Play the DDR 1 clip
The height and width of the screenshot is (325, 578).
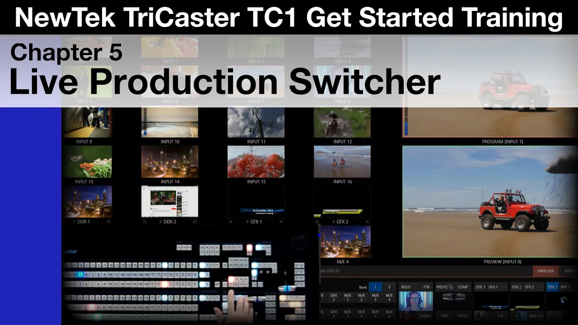click(74, 222)
